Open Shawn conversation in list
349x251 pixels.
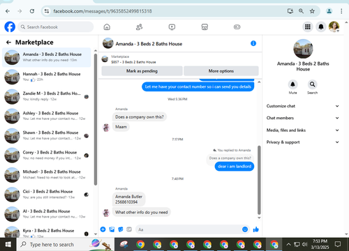pos(47,135)
